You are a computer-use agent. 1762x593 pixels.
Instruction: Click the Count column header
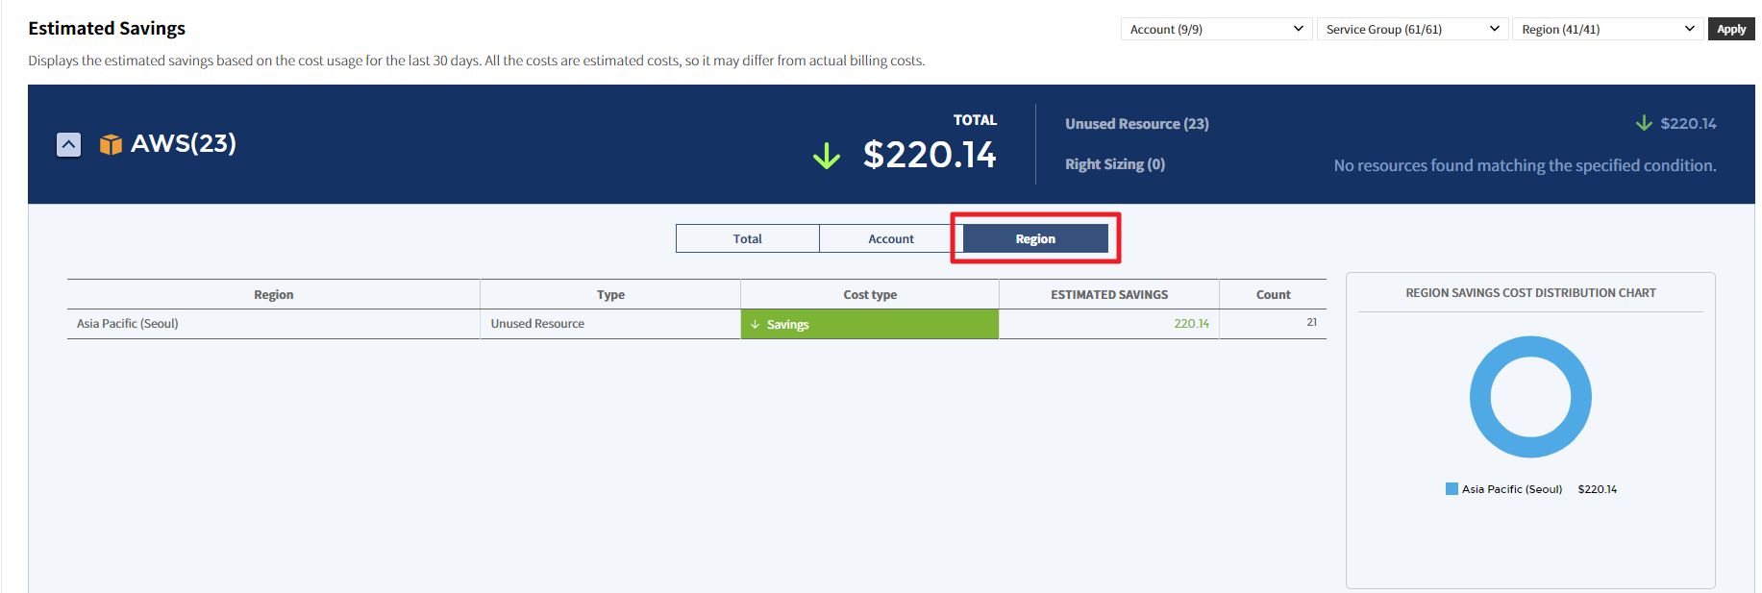pos(1273,294)
